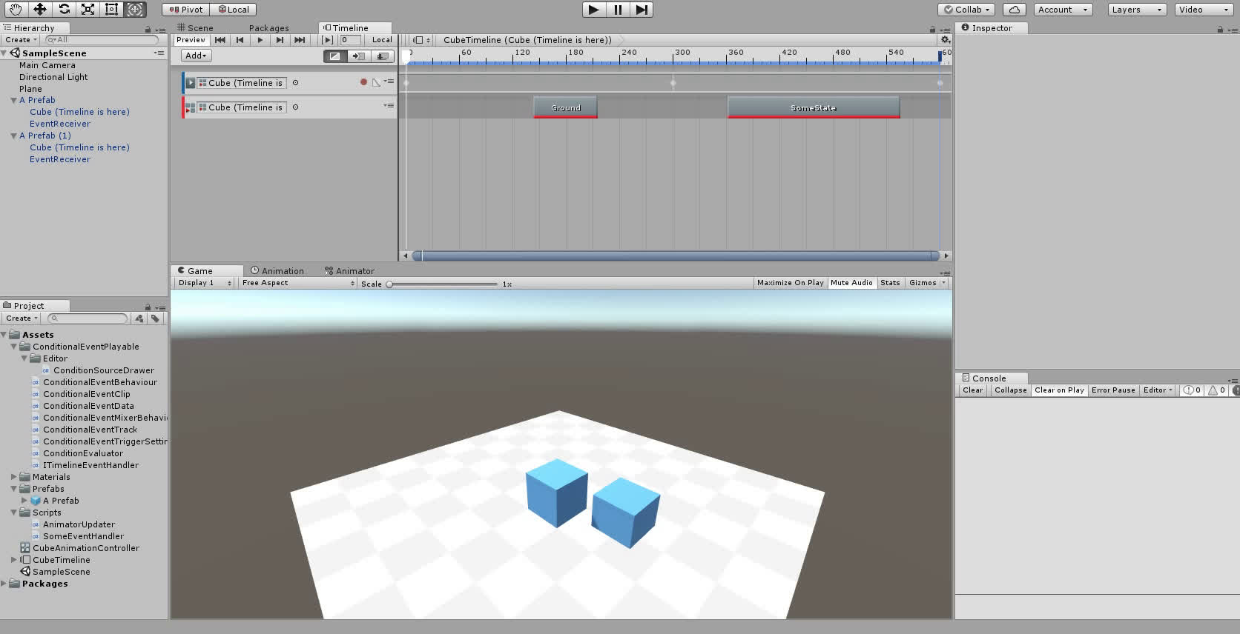
Task: Open the Add track dropdown
Action: point(197,56)
